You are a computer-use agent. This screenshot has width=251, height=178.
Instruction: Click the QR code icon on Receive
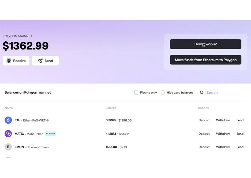click(x=9, y=61)
